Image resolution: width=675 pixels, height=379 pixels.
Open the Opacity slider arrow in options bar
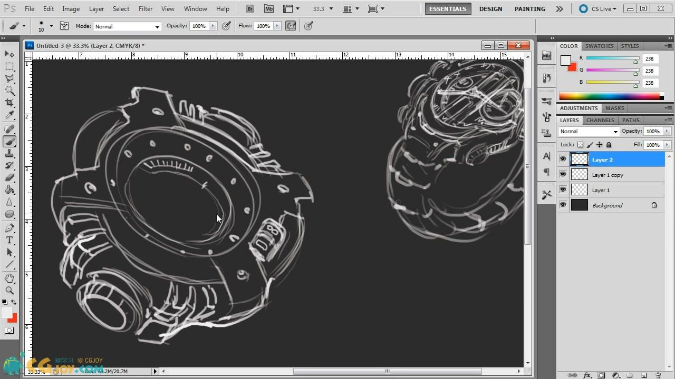(x=213, y=26)
